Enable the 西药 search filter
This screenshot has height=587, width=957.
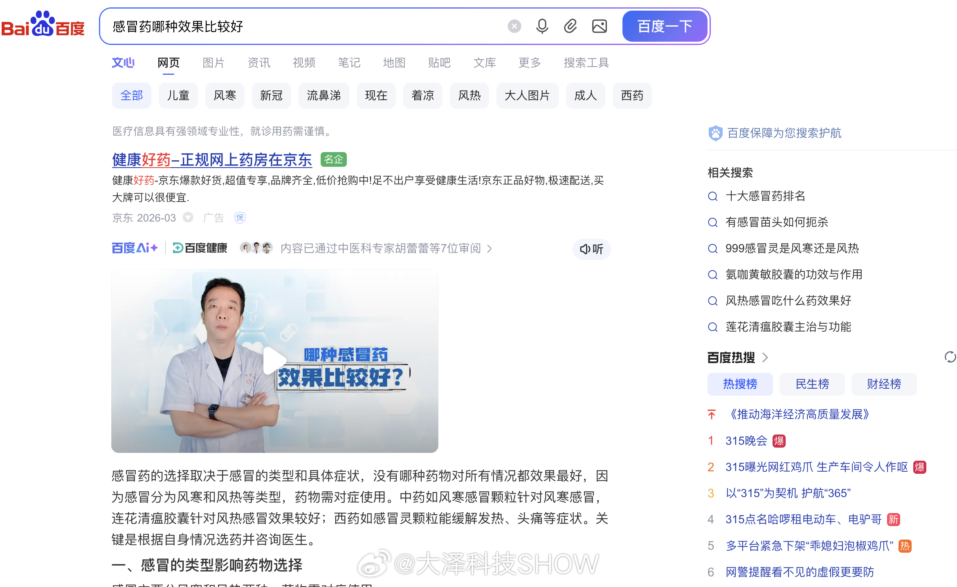pos(632,95)
